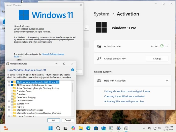Open Outlook from the taskbar

(x=103, y=128)
